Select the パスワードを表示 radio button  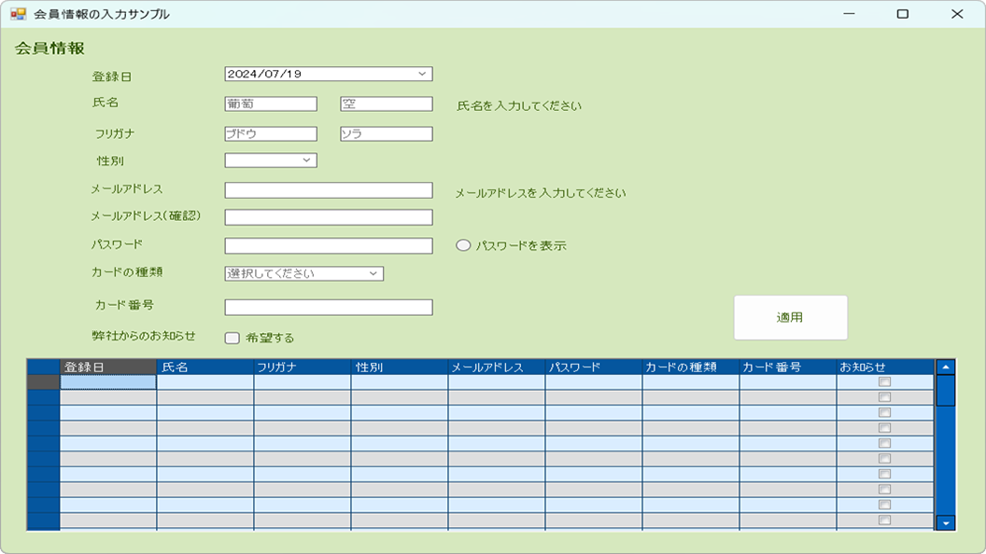(463, 245)
